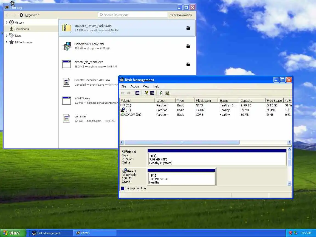Click the Clear Downloads button
Image resolution: width=316 pixels, height=237 pixels.
tap(180, 15)
